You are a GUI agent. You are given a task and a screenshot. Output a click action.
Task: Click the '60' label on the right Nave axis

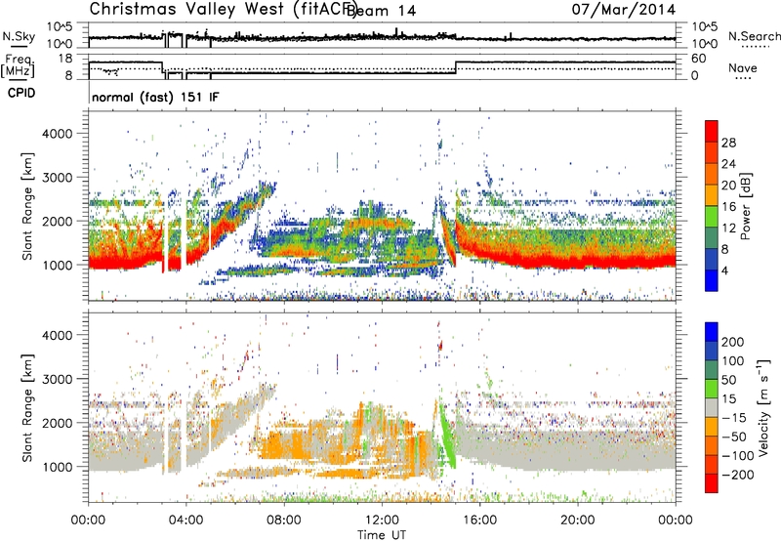699,59
